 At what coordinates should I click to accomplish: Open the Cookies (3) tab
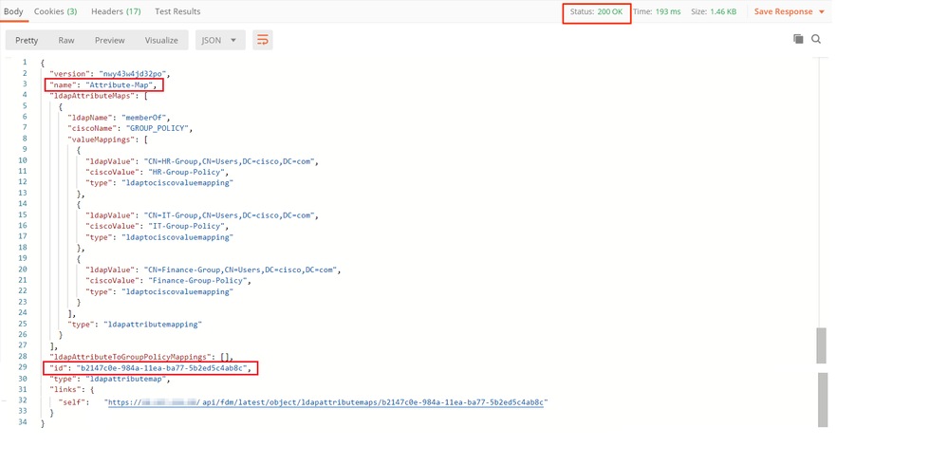click(x=55, y=11)
